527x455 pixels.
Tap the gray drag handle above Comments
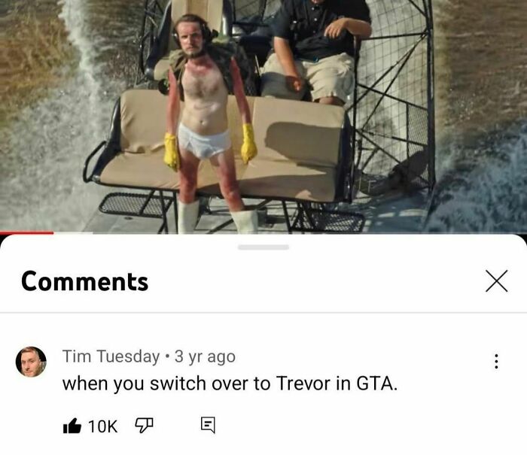pos(263,247)
